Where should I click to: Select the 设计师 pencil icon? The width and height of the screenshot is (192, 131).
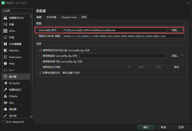coord(5,116)
